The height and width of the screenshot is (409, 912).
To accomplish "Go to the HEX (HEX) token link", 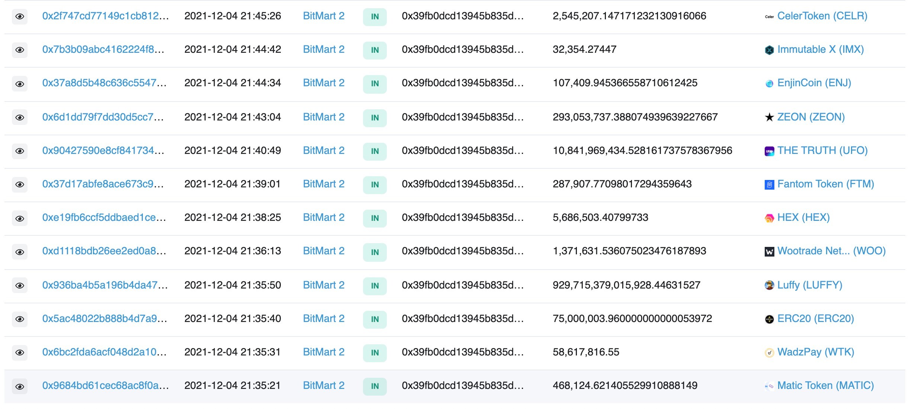I will click(803, 218).
